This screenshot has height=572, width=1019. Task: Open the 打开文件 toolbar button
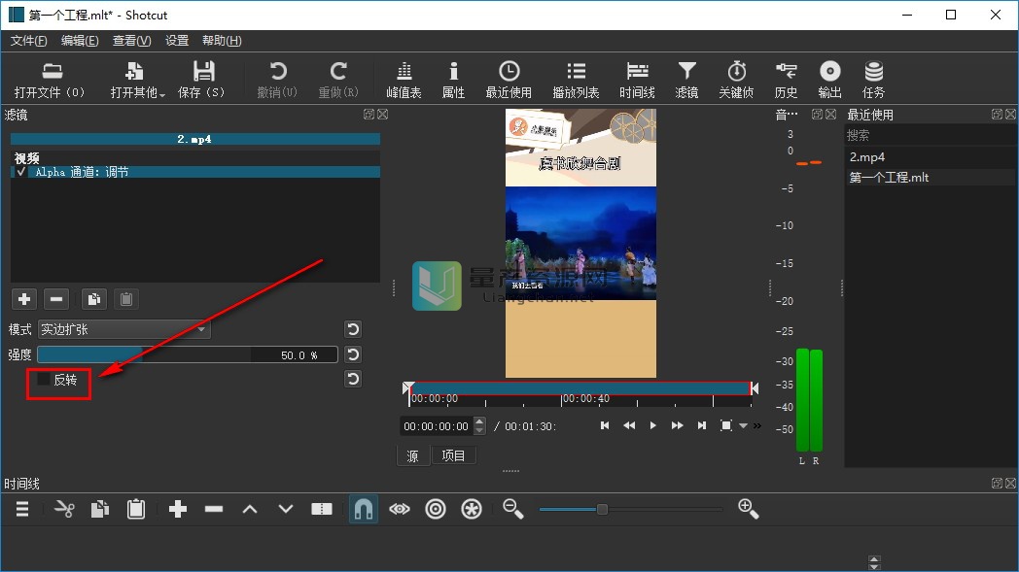click(x=50, y=80)
